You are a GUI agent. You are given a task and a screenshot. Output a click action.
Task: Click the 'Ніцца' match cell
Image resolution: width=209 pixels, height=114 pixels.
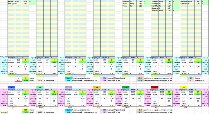pyautogui.click(x=155, y=8)
